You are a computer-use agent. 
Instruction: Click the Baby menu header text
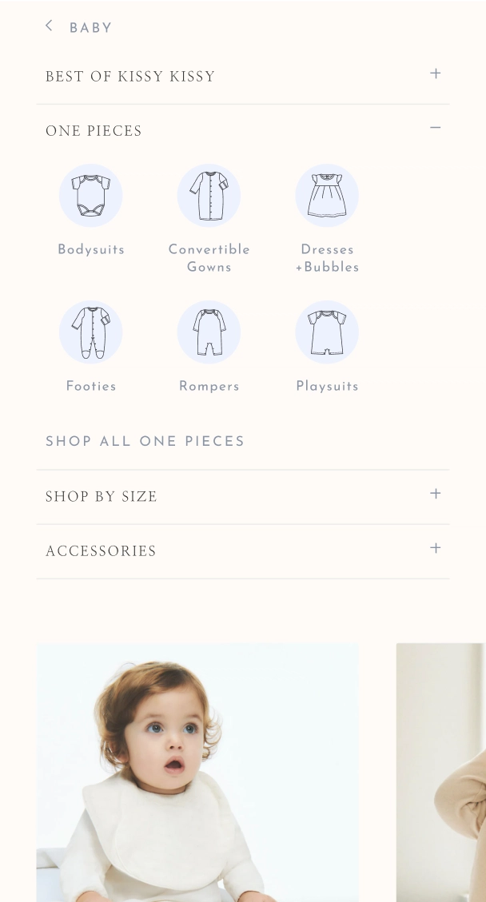point(91,28)
